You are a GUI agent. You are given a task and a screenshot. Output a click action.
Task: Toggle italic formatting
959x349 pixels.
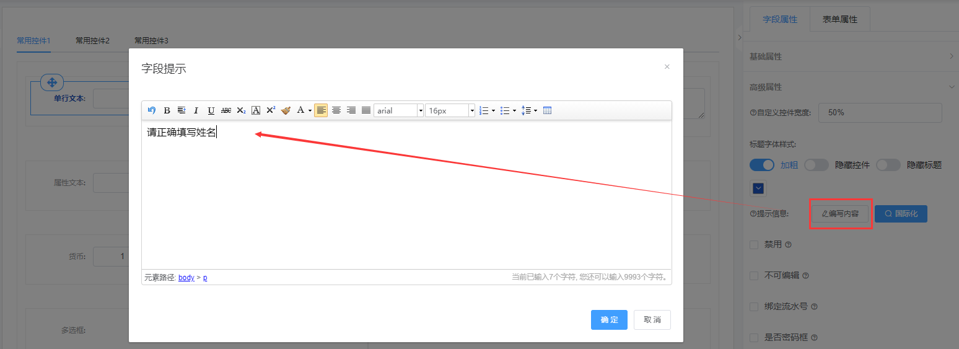[196, 110]
